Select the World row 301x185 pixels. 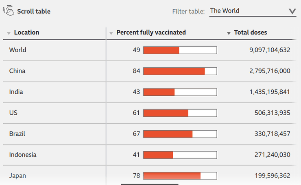pos(17,50)
